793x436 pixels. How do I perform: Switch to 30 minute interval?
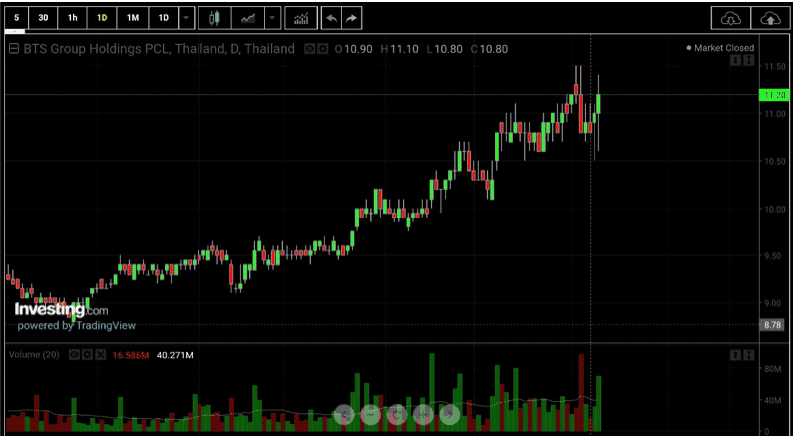point(43,18)
